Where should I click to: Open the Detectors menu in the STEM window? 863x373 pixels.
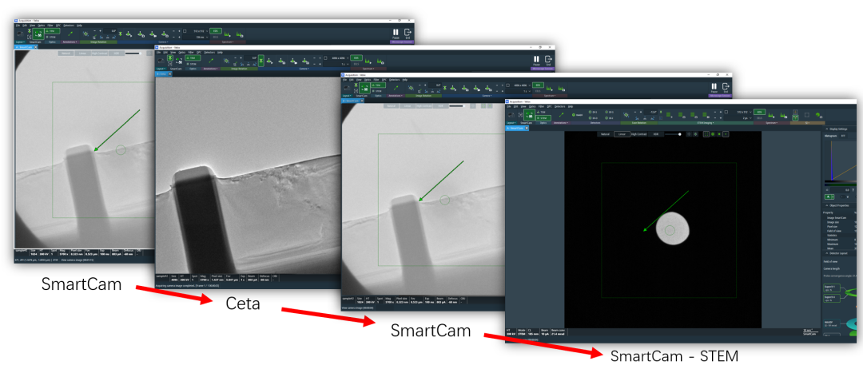559,105
